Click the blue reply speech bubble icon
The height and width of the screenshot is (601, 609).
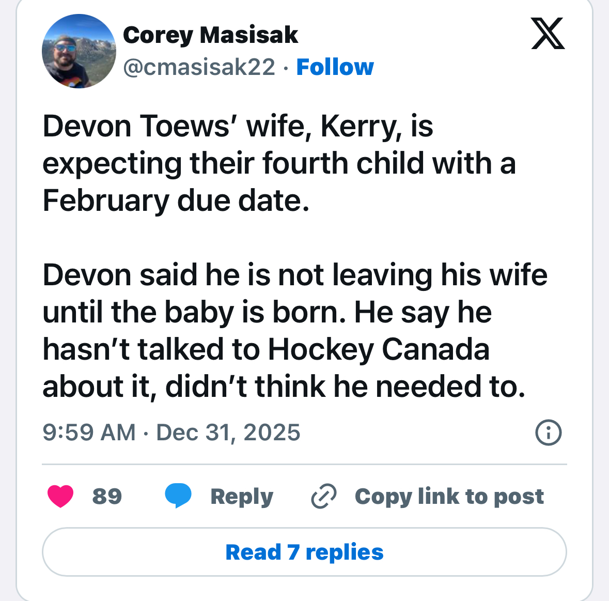click(x=178, y=496)
